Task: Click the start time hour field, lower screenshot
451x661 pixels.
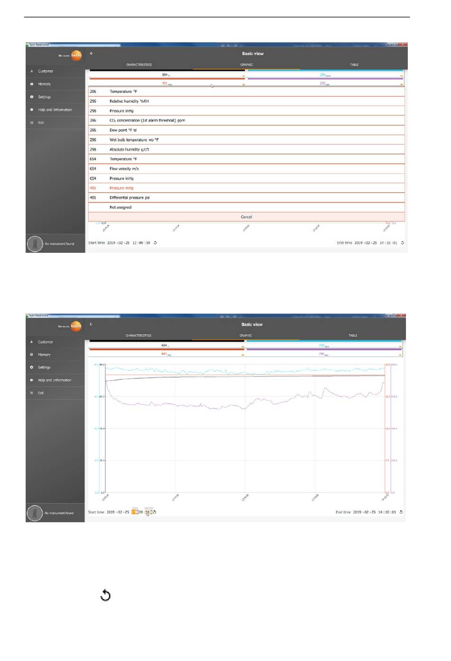Action: click(x=134, y=512)
